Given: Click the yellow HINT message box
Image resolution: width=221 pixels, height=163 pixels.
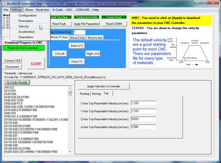Looking at the screenshot, I should click(171, 20).
